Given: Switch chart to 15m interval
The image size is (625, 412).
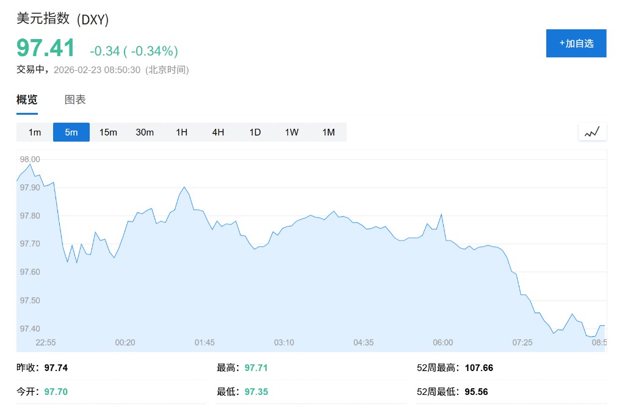Looking at the screenshot, I should point(108,132).
